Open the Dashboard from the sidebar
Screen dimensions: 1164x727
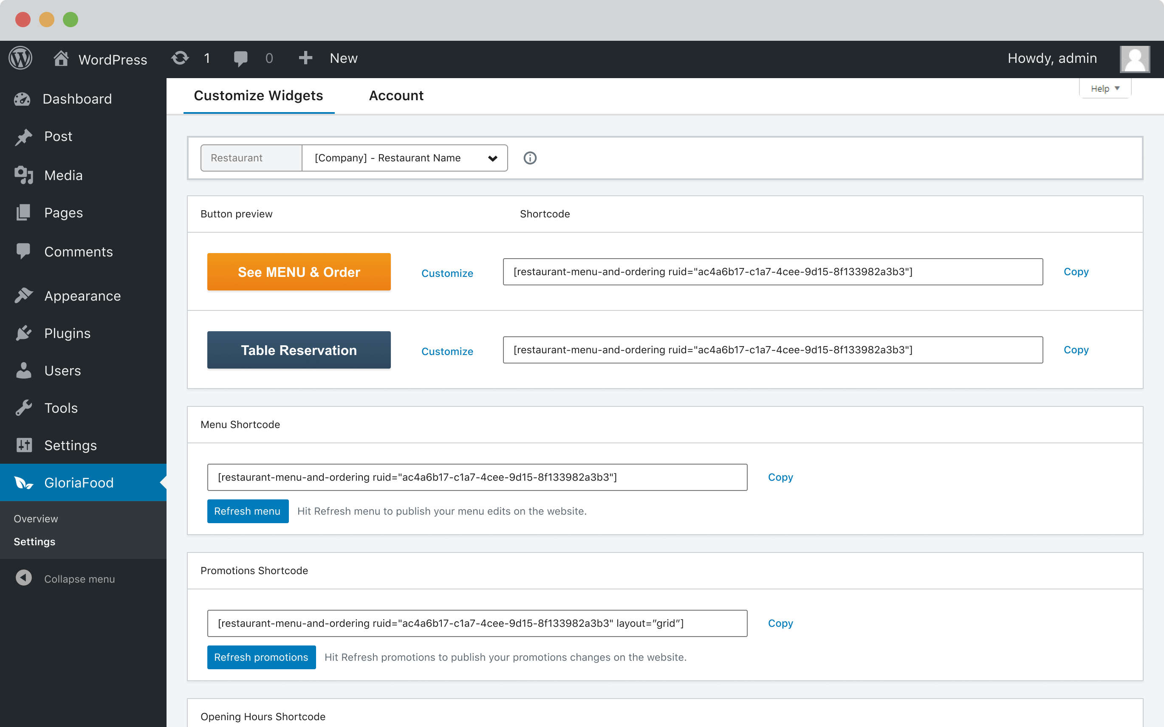(x=23, y=99)
